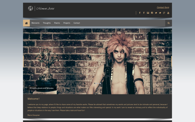Image resolution: width=195 pixels, height=122 pixels.
Task: Open the Home icon in navigation bar
Action: click(x=26, y=23)
